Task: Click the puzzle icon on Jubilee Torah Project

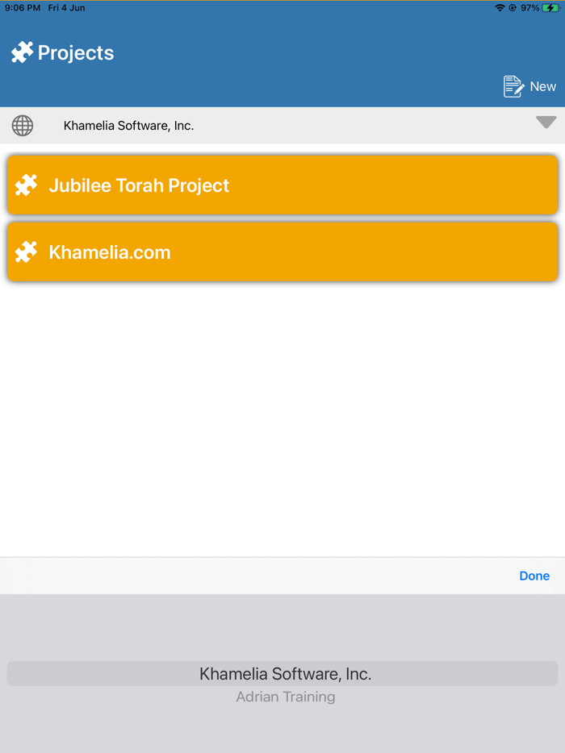Action: pos(26,185)
